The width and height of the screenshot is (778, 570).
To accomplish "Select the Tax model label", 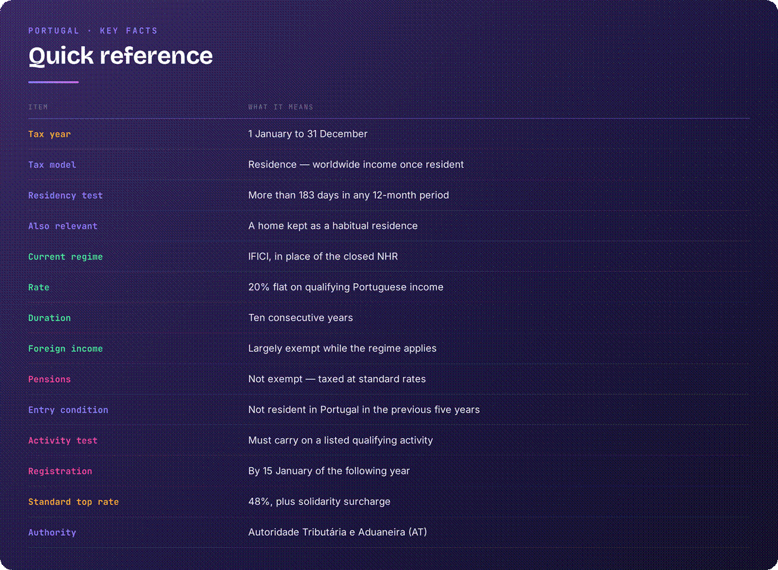I will [x=52, y=165].
